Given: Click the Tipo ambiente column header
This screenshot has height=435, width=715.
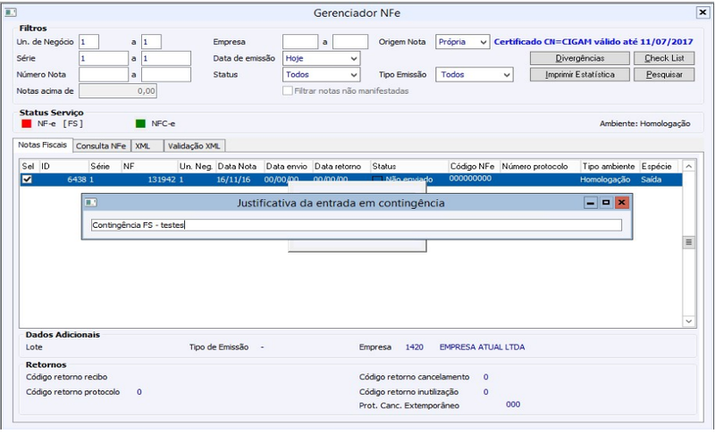Looking at the screenshot, I should 610,166.
